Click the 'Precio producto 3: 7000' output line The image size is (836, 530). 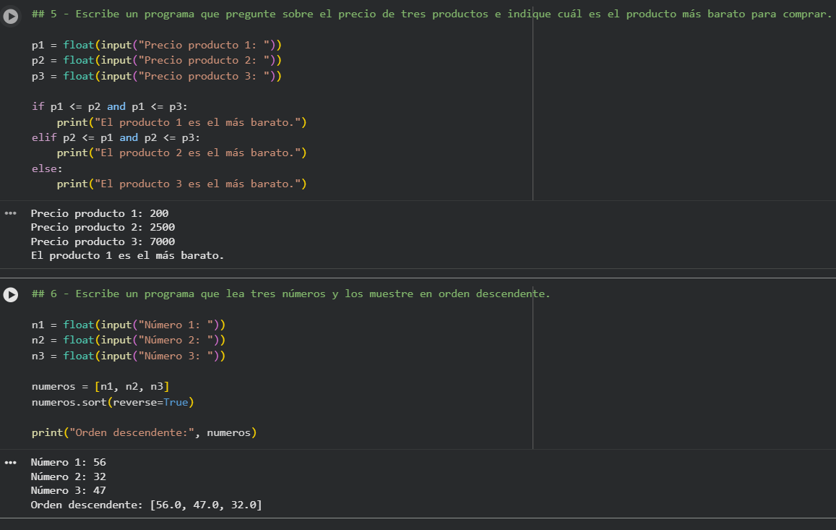[103, 242]
